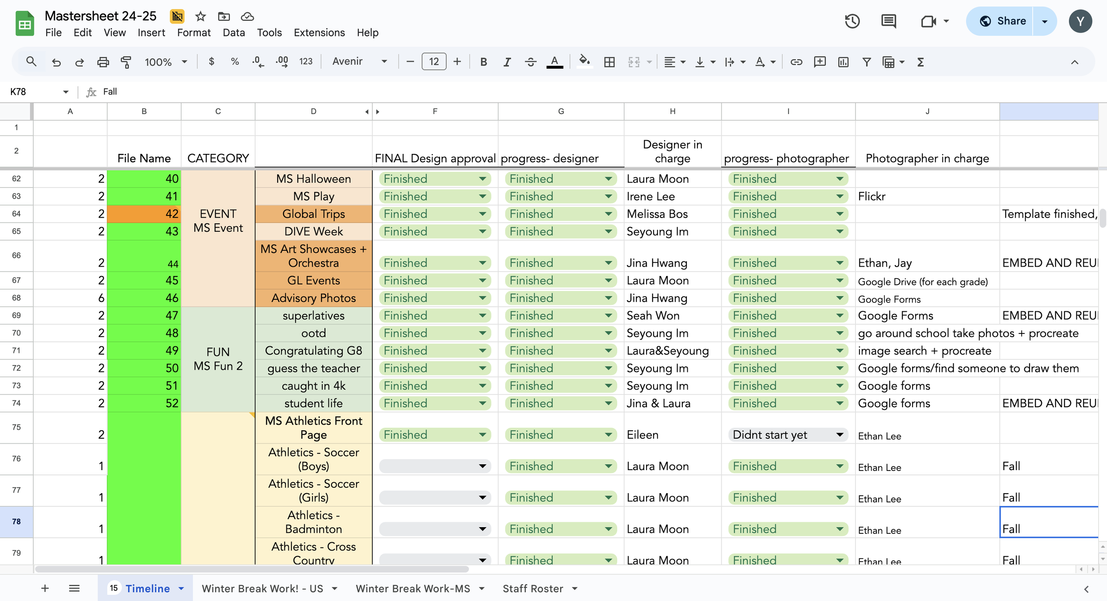Toggle bold formatting

(484, 62)
